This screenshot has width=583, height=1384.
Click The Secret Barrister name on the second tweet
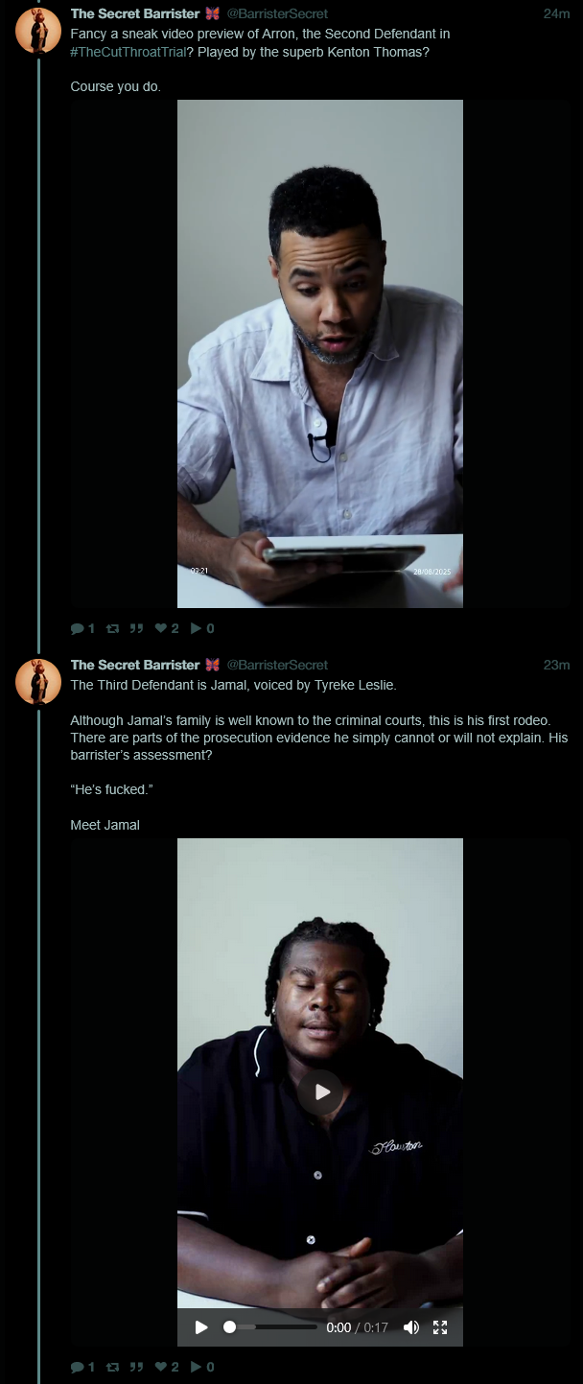click(x=135, y=665)
